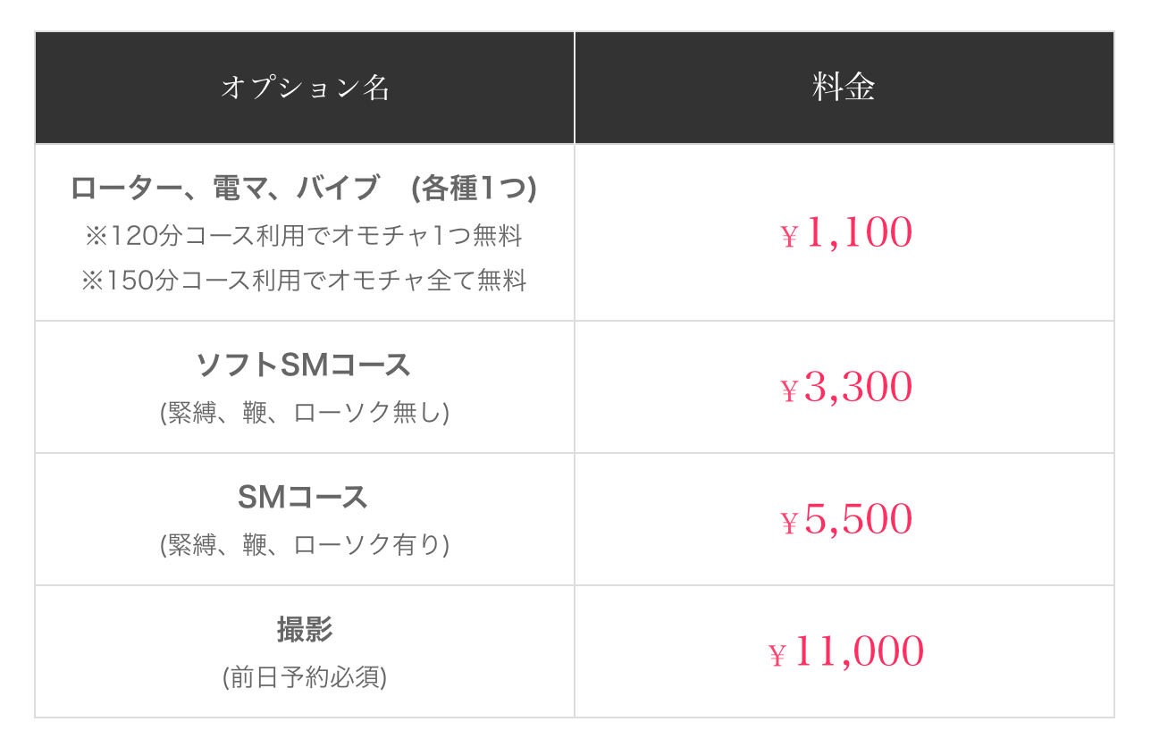Click the yen symbol before 11,000
This screenshot has height=747, width=1151.
coord(777,657)
